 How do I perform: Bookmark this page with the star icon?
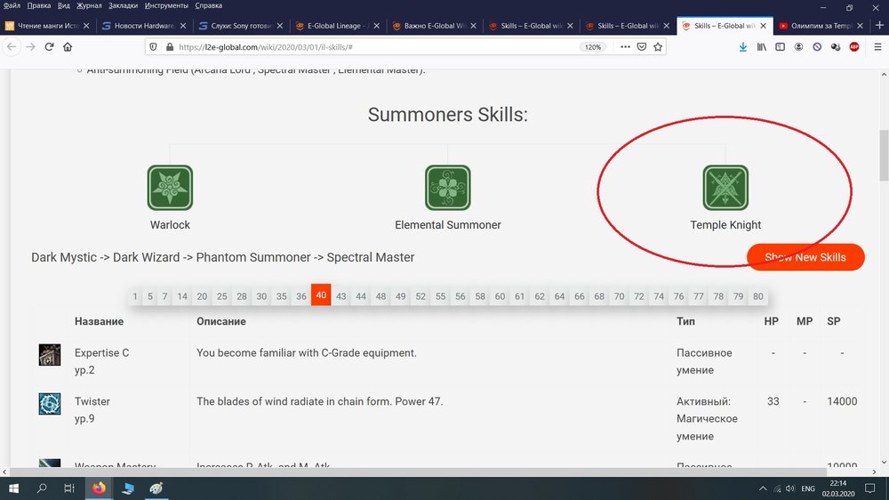[658, 46]
